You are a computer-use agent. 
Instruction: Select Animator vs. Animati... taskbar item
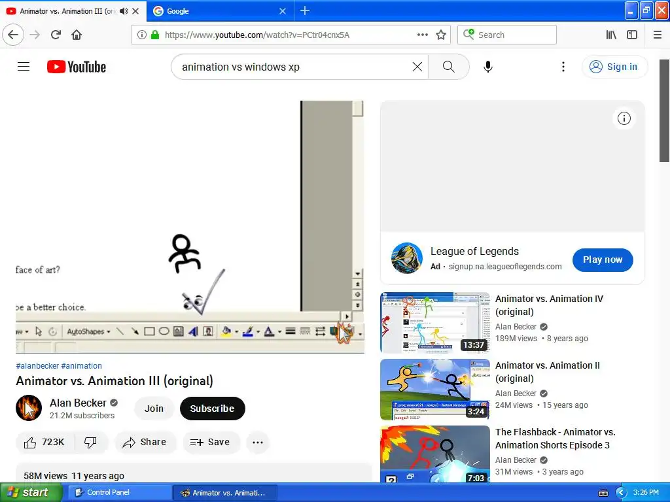tap(225, 493)
